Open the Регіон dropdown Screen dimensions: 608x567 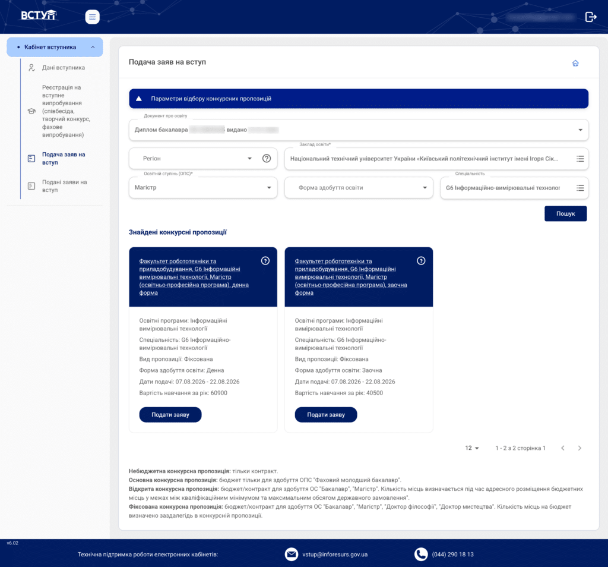[x=203, y=158]
